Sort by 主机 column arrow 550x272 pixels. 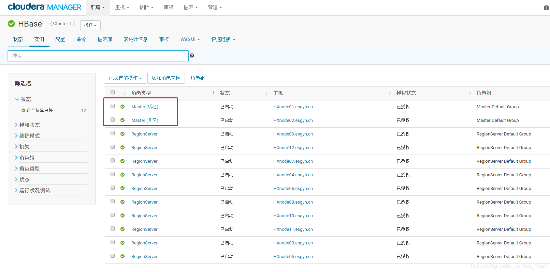(390, 93)
